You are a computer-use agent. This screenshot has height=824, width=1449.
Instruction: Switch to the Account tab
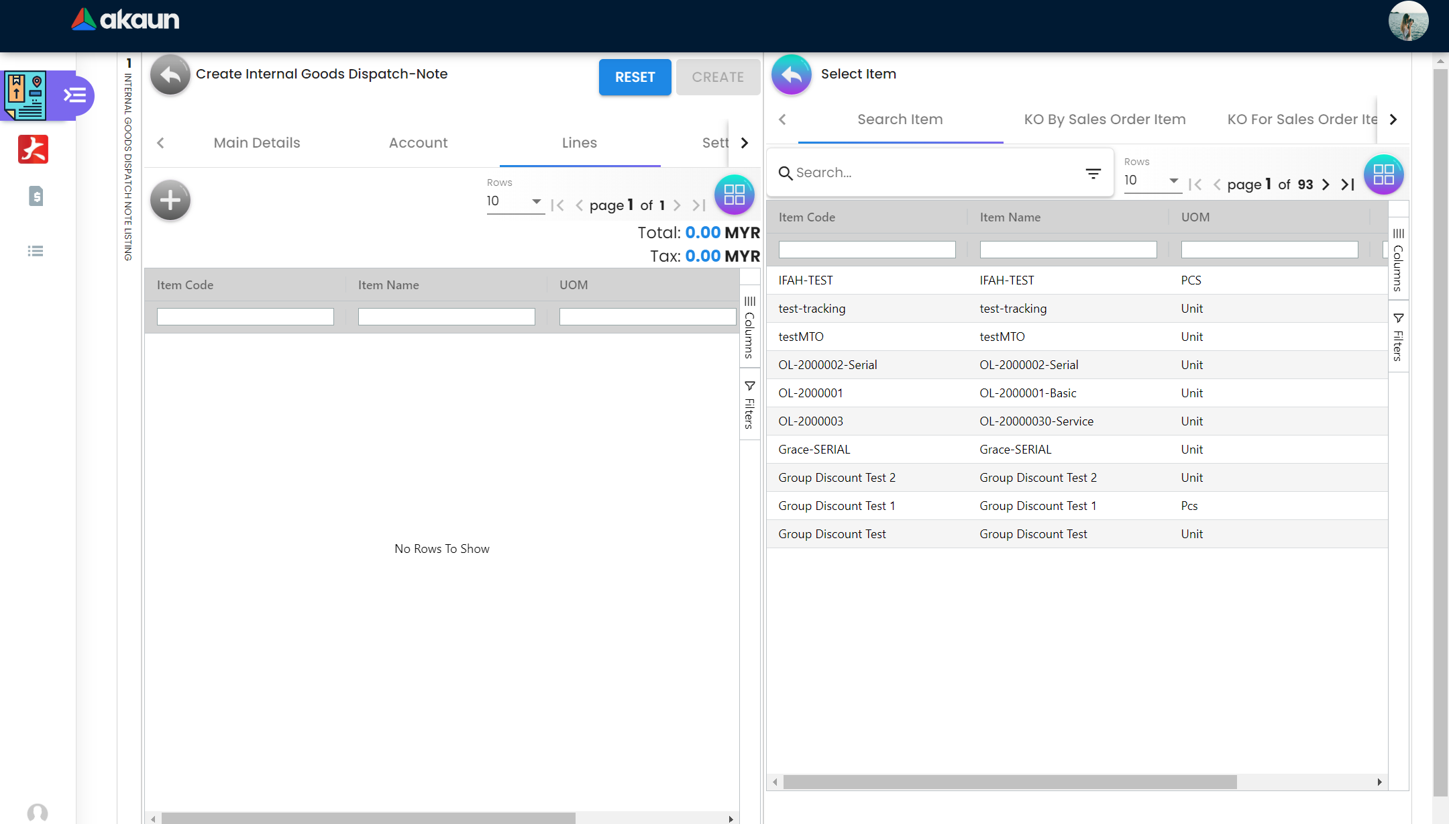pyautogui.click(x=418, y=143)
